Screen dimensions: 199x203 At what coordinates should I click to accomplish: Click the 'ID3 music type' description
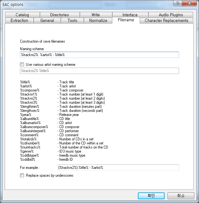click(70, 151)
